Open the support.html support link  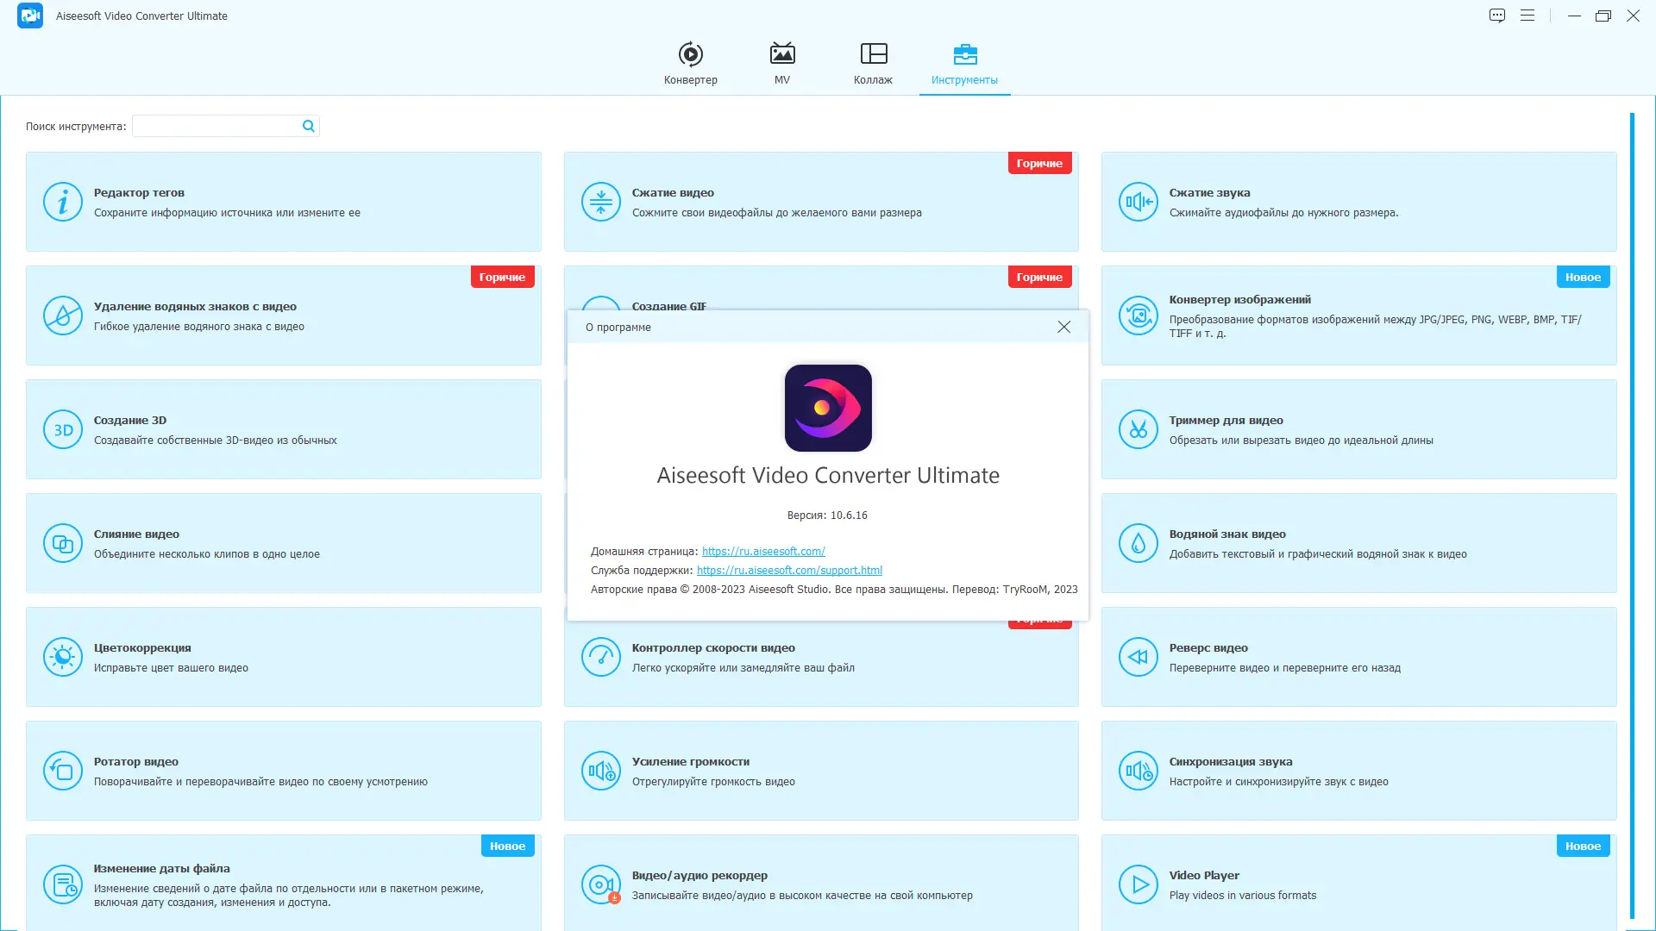(788, 571)
